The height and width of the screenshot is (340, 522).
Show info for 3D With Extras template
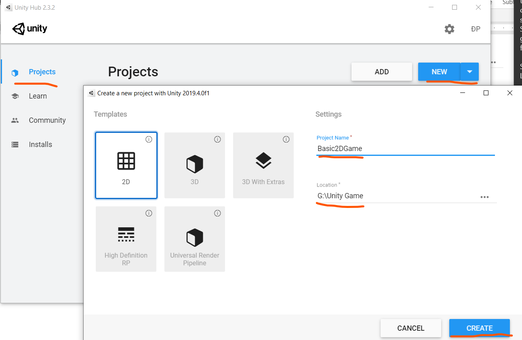pyautogui.click(x=286, y=139)
